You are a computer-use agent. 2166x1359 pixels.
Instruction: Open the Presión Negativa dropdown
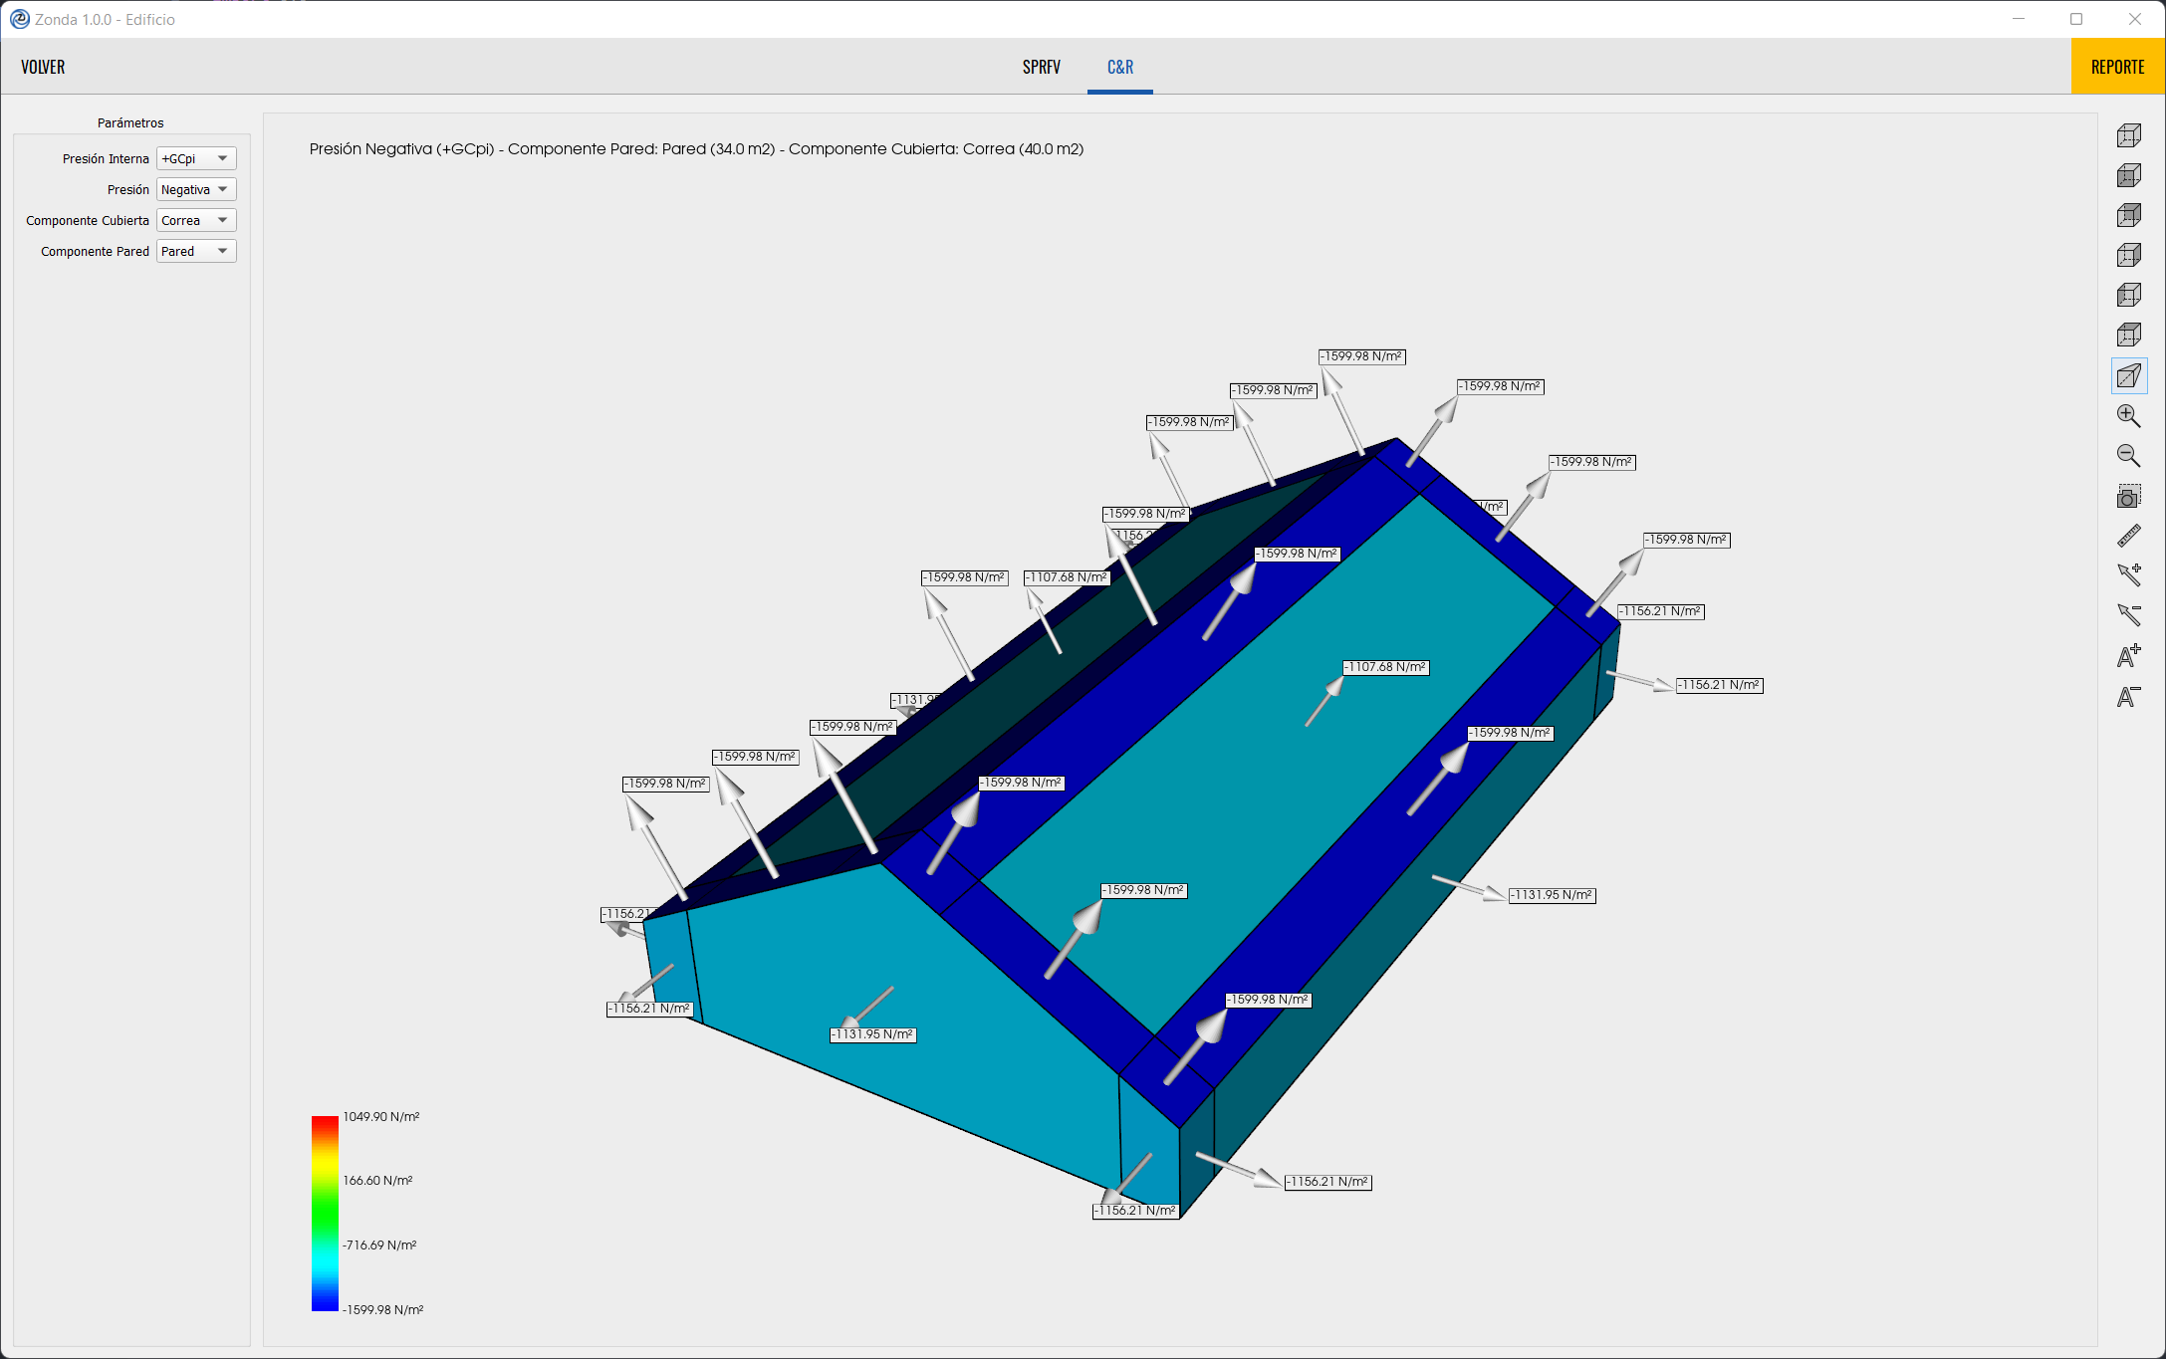196,189
